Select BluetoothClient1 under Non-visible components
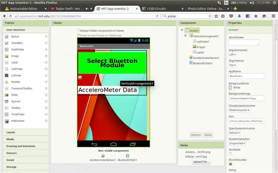This screenshot has width=278, height=173. pos(128,158)
